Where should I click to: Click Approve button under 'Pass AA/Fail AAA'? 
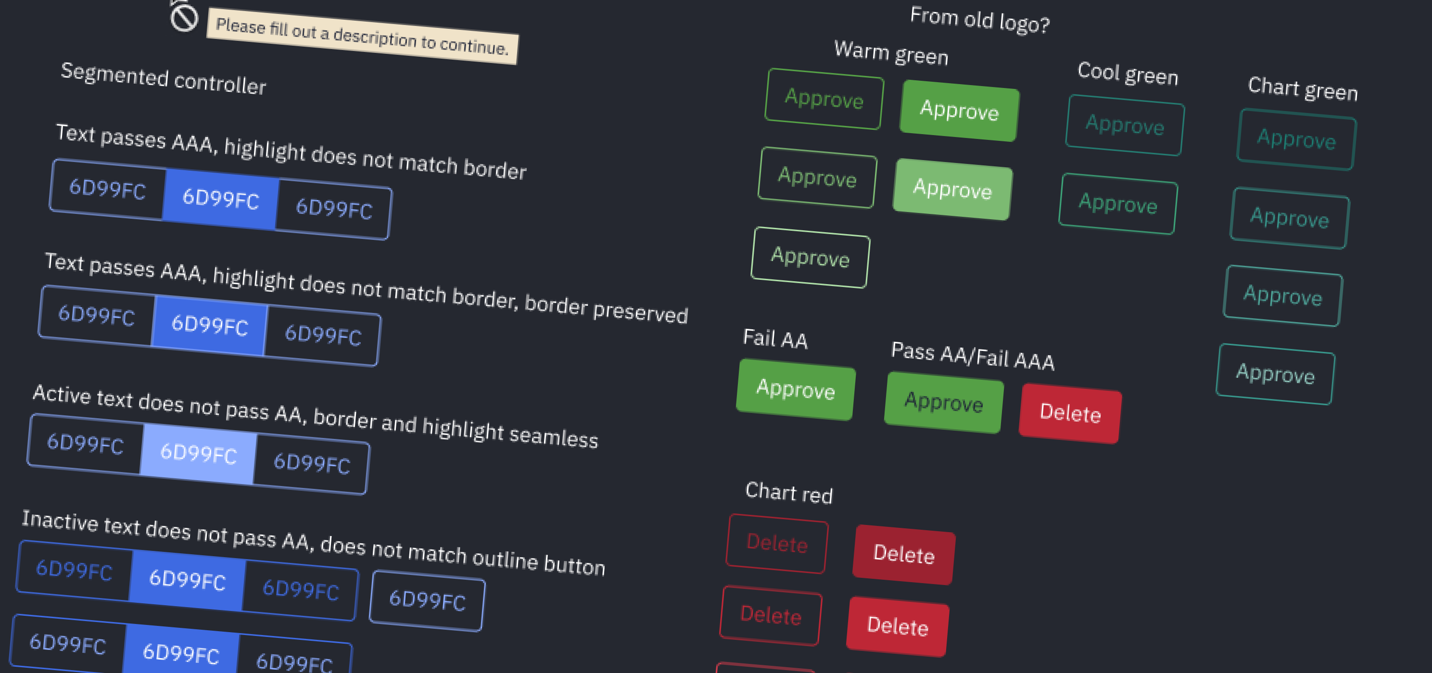tap(944, 402)
